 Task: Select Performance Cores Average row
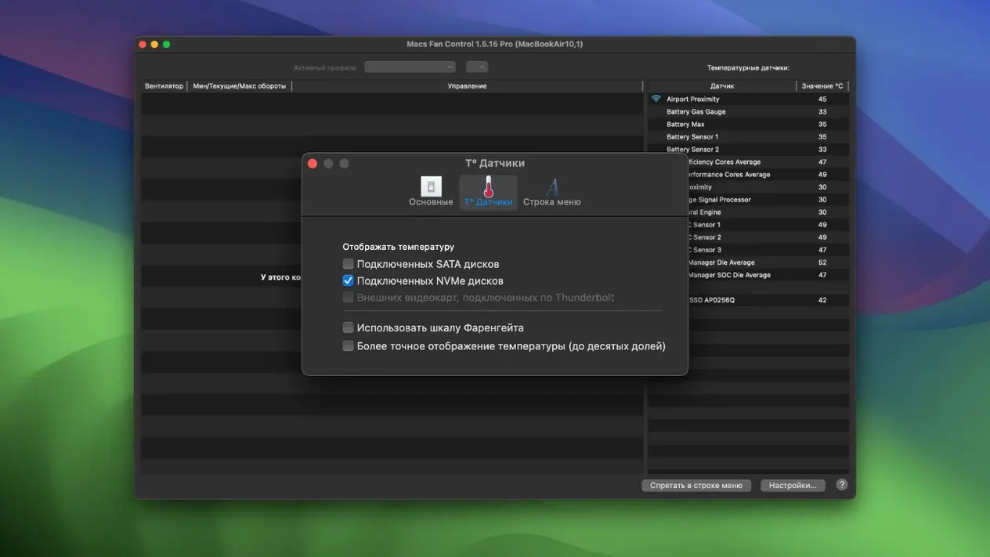click(768, 175)
